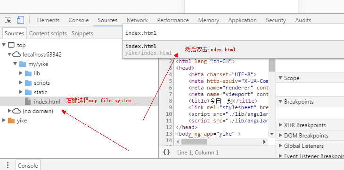The image size is (344, 170).
Task: Expand Event Listener Breakpoints section
Action: (x=280, y=156)
